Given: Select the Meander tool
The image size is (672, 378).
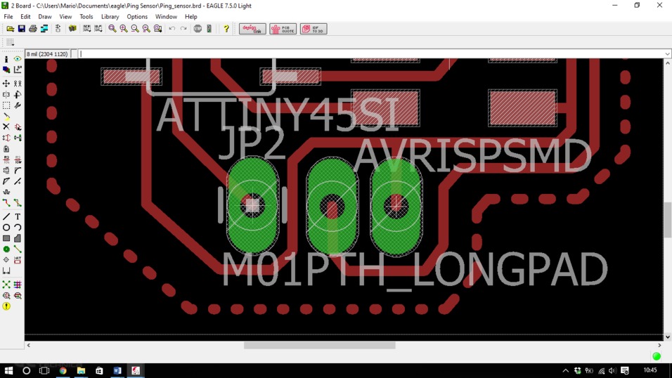Looking at the screenshot, I should click(x=6, y=193).
